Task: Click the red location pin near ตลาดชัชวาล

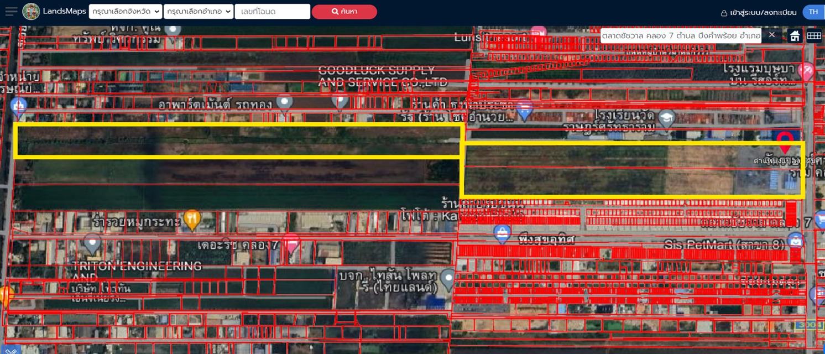Action: [784, 138]
